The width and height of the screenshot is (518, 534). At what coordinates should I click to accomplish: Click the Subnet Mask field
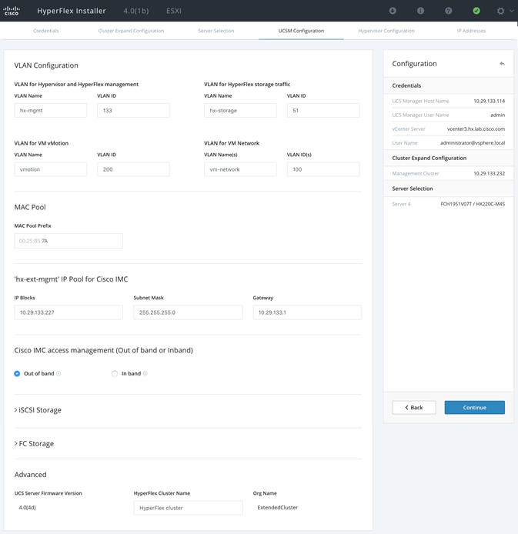click(188, 312)
